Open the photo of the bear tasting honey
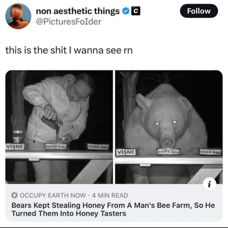228x228 pixels. pos(169,127)
